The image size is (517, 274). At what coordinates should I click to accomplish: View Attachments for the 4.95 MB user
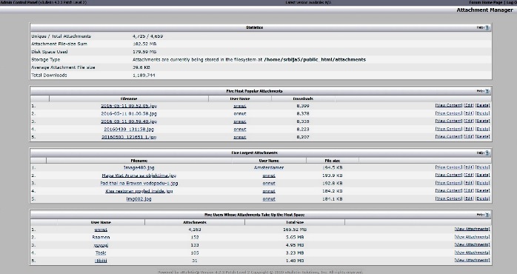point(472,244)
